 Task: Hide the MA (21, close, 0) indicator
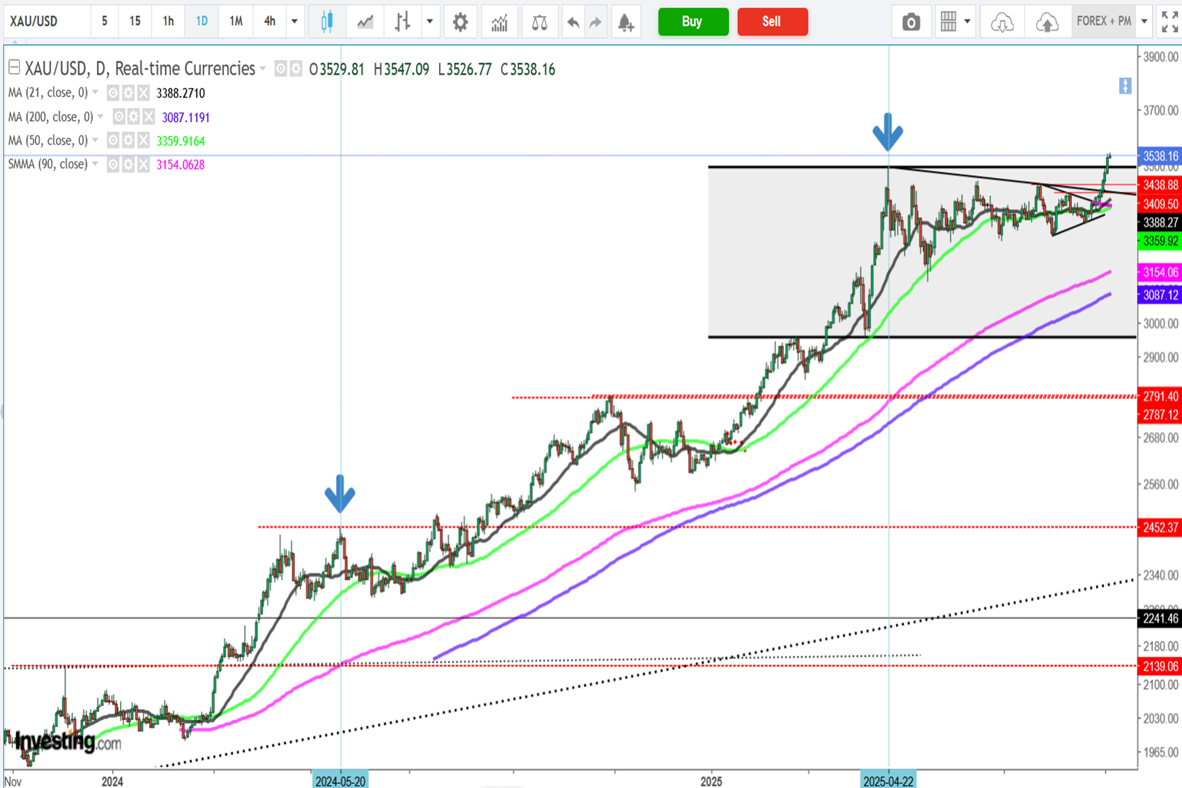coord(113,93)
